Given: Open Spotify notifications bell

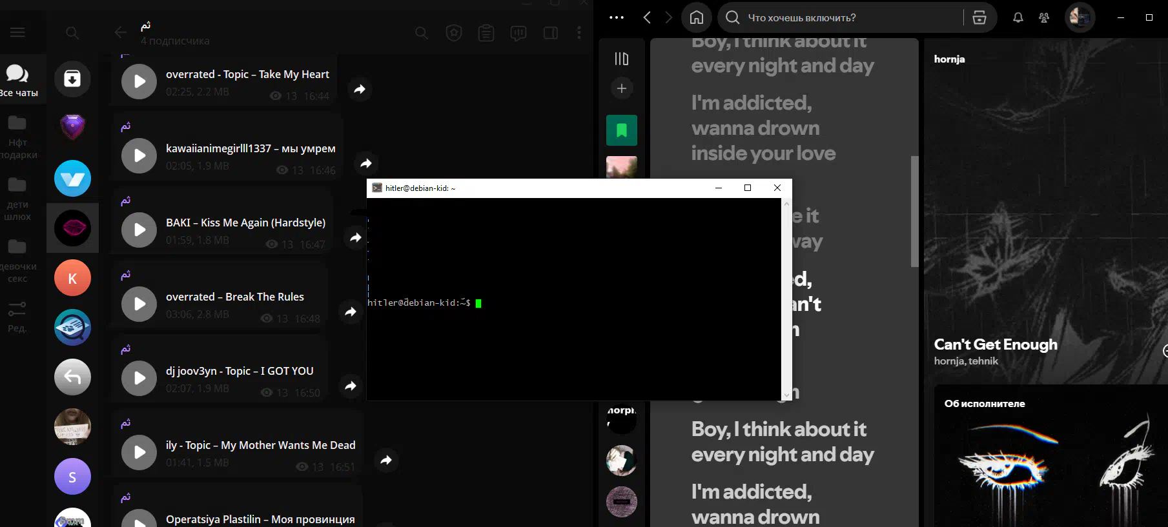Looking at the screenshot, I should click(1018, 17).
